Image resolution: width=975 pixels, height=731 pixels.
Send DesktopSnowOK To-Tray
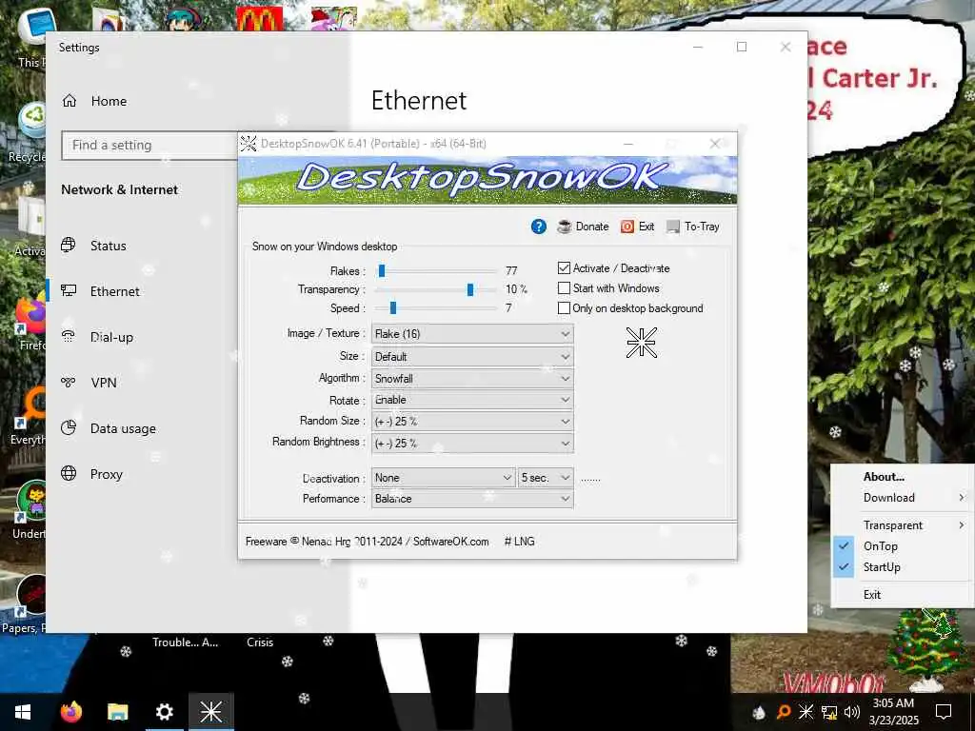tap(693, 227)
